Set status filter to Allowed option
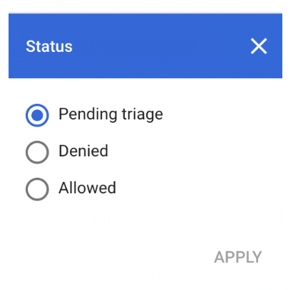The image size is (298, 290). tap(37, 189)
